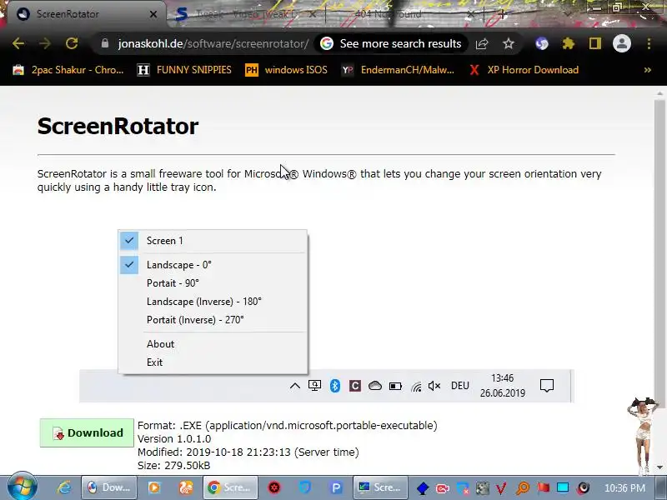Screen dimensions: 667x500
Task: Click the scrollbar down arrow
Action: click(x=659, y=467)
